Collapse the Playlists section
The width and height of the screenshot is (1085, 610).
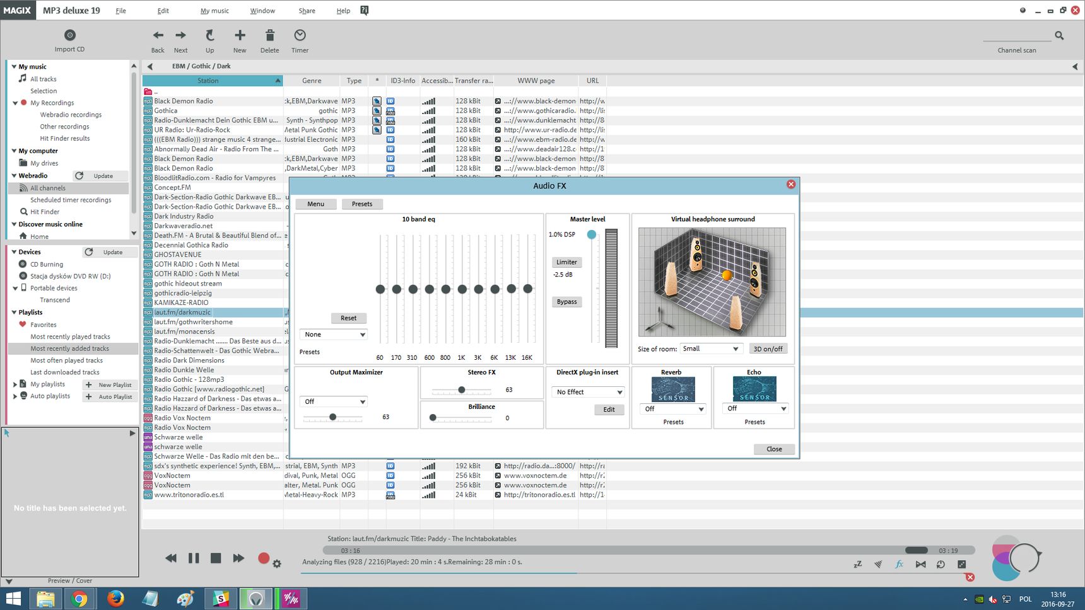pyautogui.click(x=14, y=312)
